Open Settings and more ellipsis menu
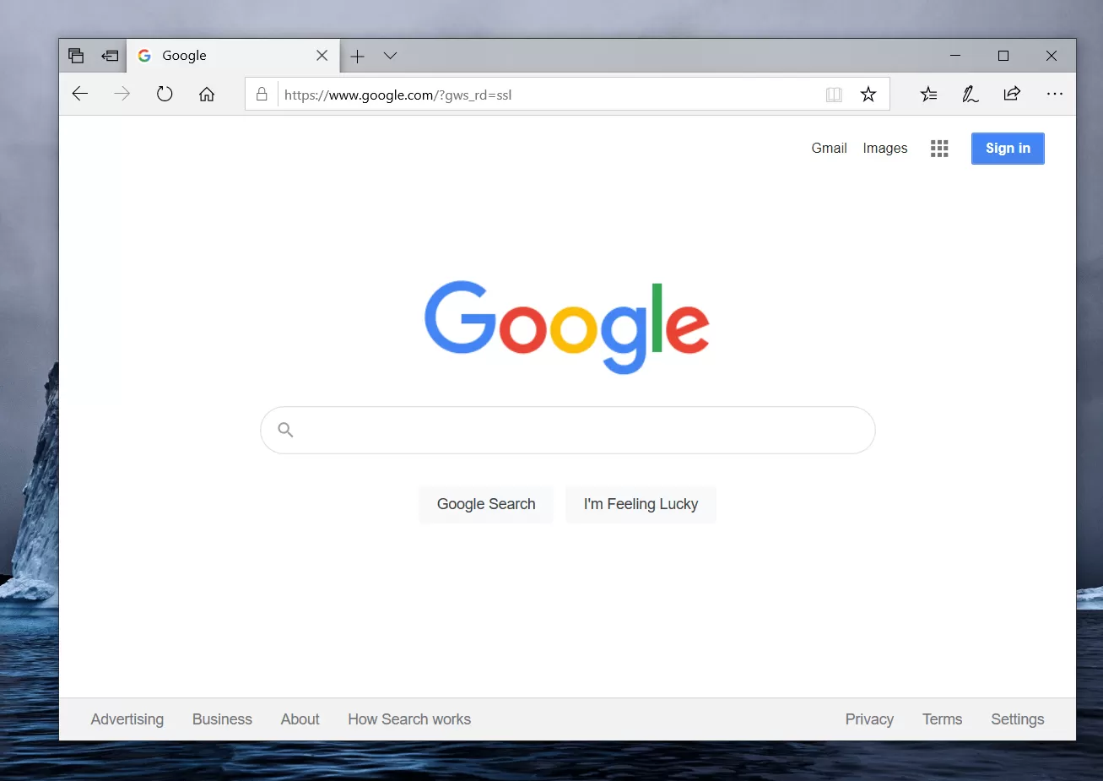 tap(1055, 94)
